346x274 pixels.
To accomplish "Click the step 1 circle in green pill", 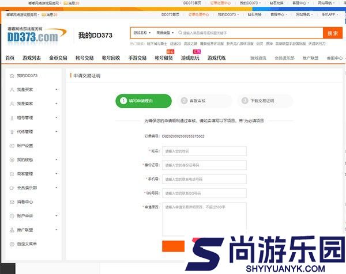I will [123, 101].
